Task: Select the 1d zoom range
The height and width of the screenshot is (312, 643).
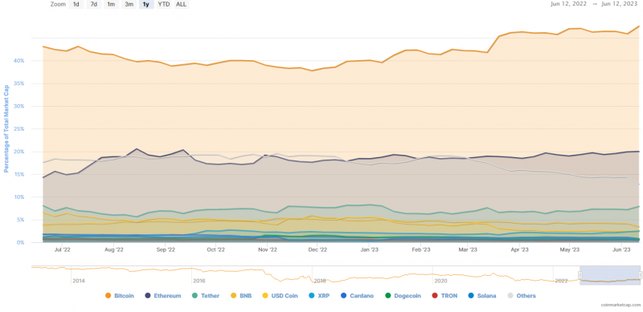Action: coord(76,5)
